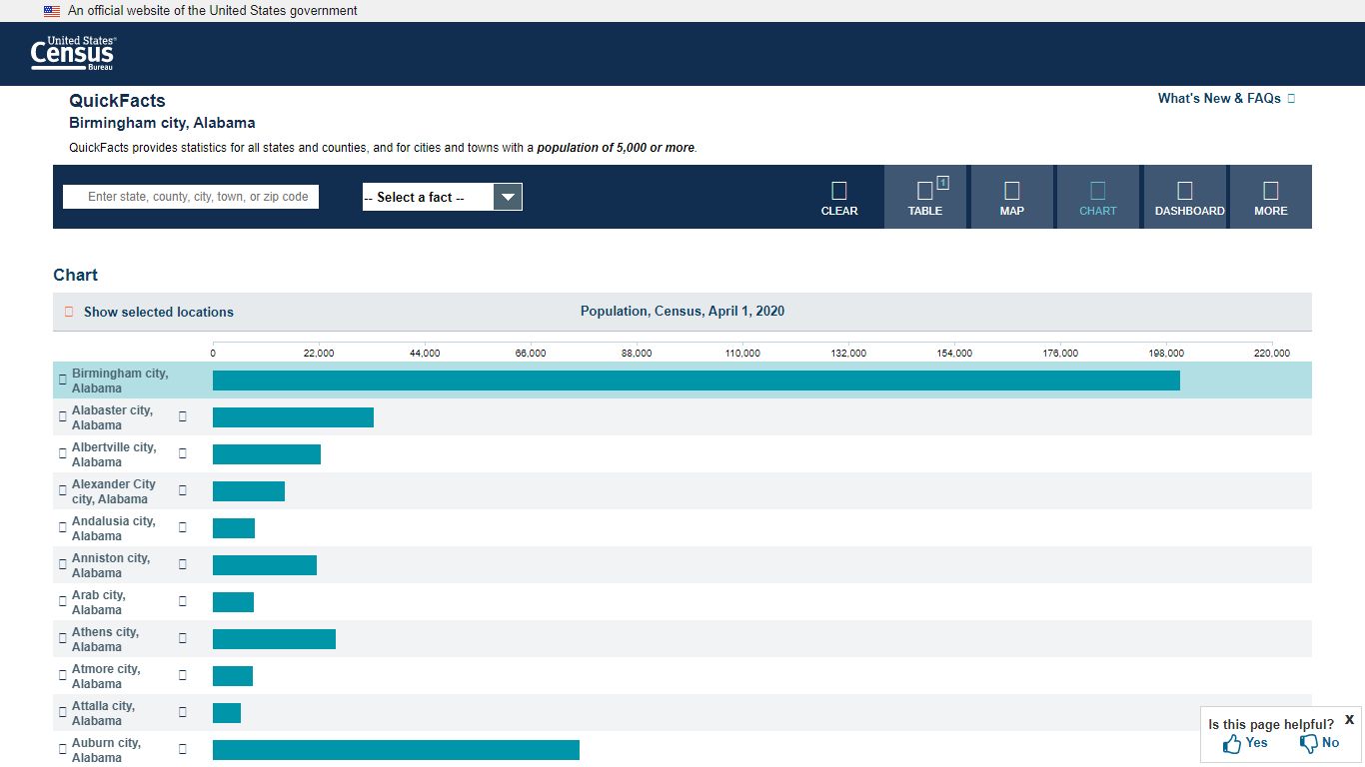This screenshot has height=767, width=1365.
Task: Click the icon left of Andalusia city label
Action: [x=63, y=527]
